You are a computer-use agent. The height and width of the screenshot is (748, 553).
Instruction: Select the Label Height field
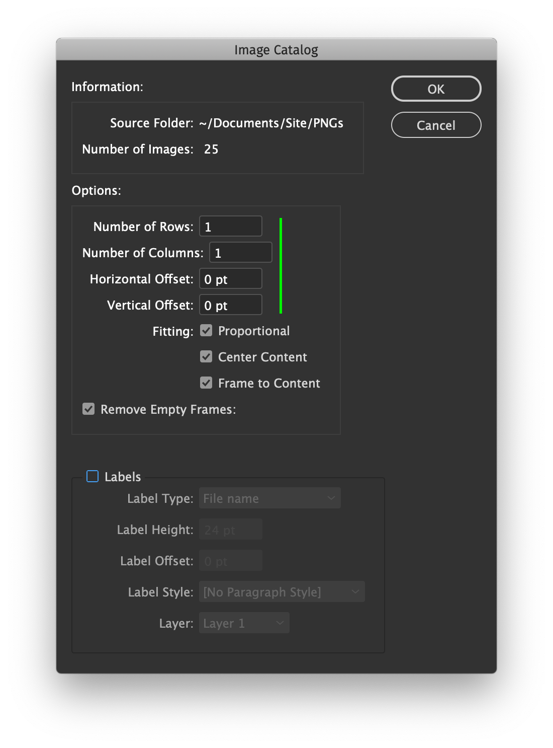coord(230,529)
